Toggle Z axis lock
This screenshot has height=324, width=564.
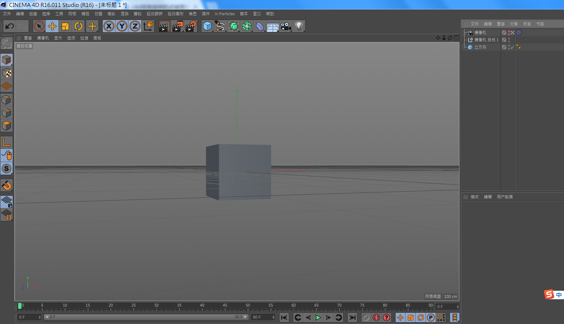pos(135,26)
